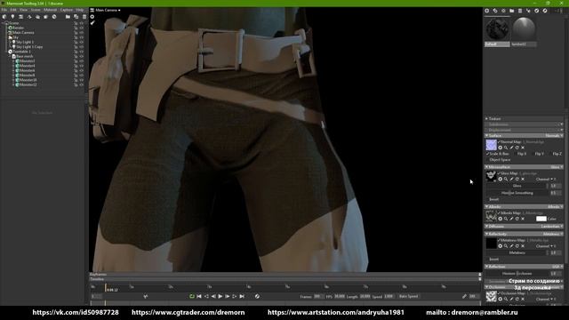
Task: Clear the Normal Map with X icon
Action: (523, 148)
